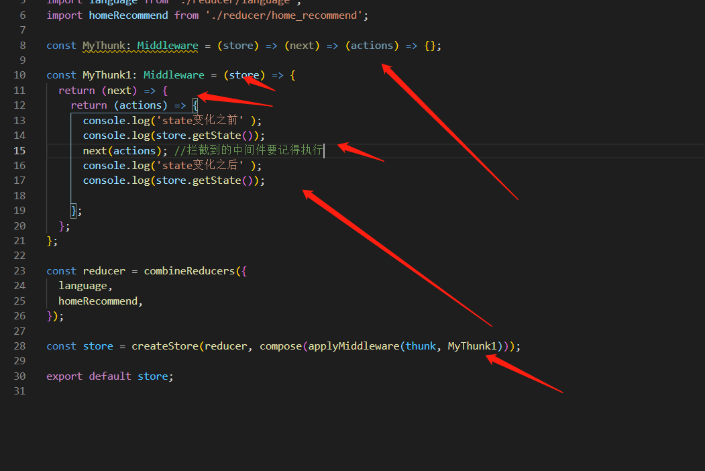Click applyMiddleware on line 28
Viewport: 705px width, 471px height.
[354, 346]
